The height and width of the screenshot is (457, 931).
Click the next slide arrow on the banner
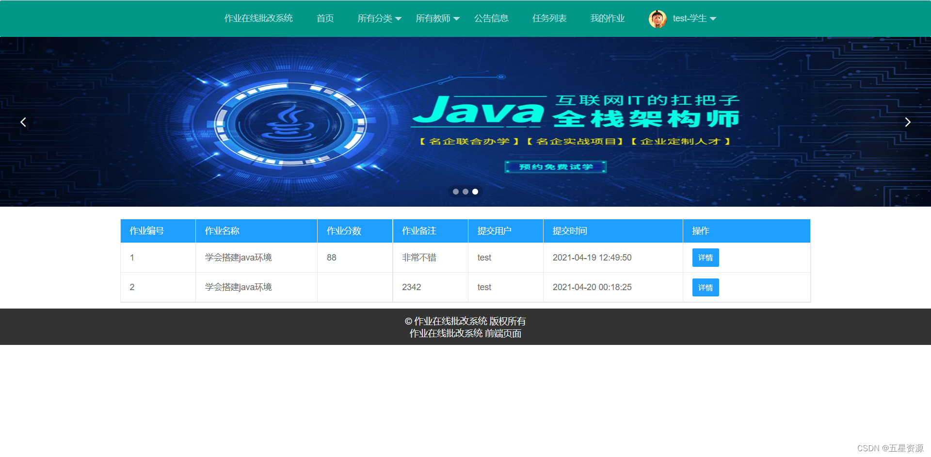pyautogui.click(x=908, y=122)
